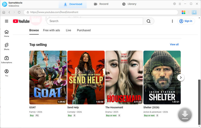Click the blue download queue icon in toolbar
The height and width of the screenshot is (128, 201).
pos(194,12)
